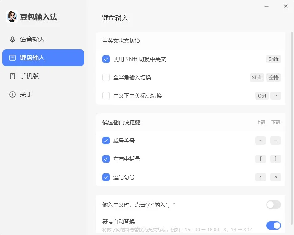
Task: Click the vertical scrollbar on right
Action: (292, 128)
